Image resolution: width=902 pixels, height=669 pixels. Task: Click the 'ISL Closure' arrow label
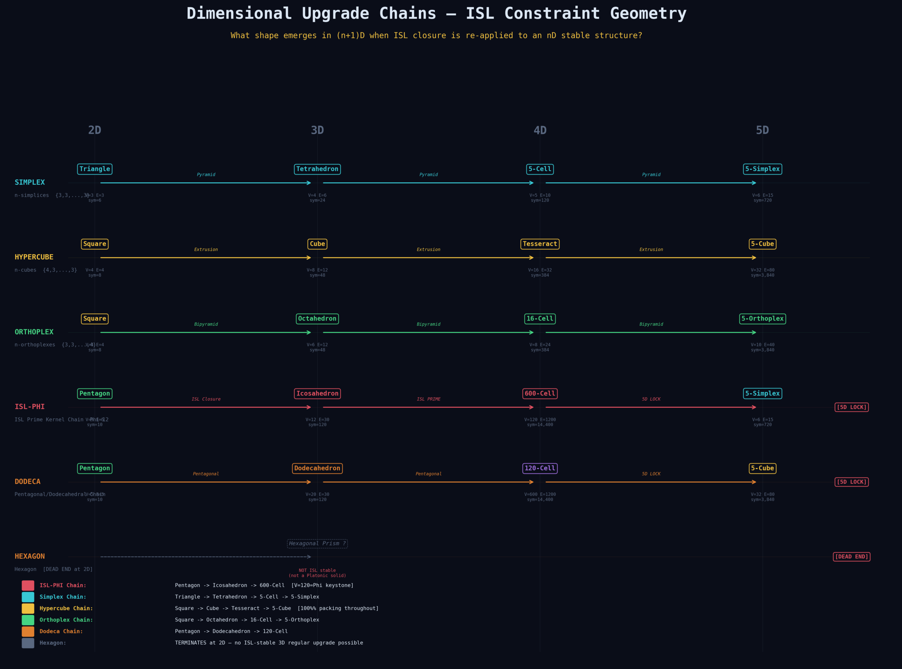(x=206, y=399)
